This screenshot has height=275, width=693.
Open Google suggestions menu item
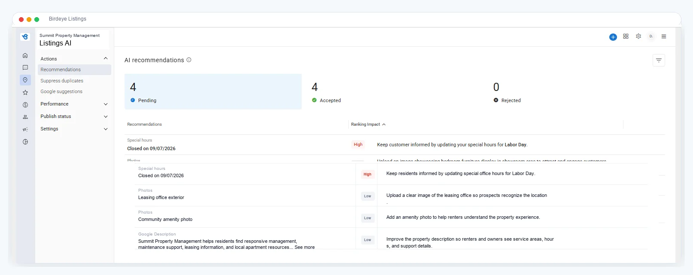pyautogui.click(x=61, y=91)
